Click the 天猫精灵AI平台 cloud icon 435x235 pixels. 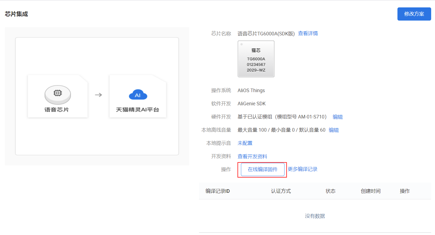tap(138, 95)
